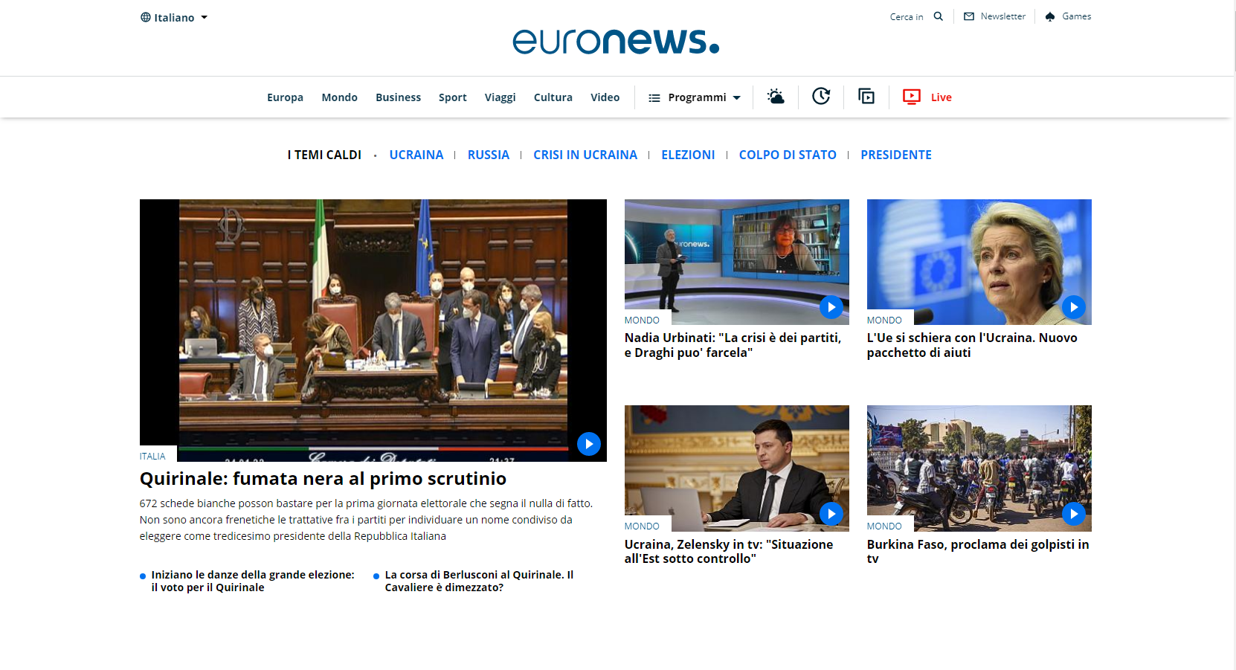Click MONDO label on Urbinati card
The image size is (1236, 670).
[642, 320]
